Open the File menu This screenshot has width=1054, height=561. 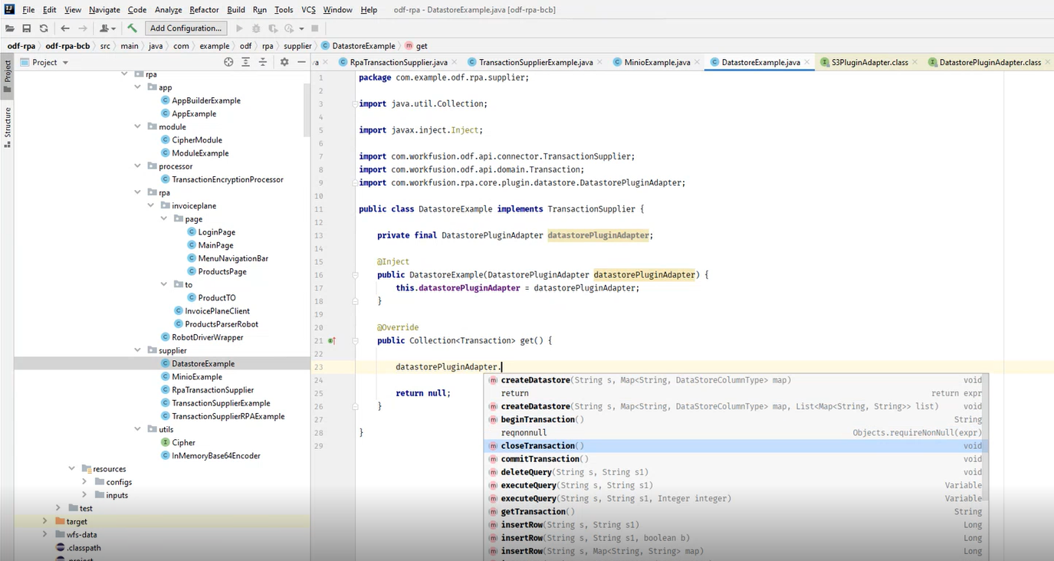coord(28,10)
